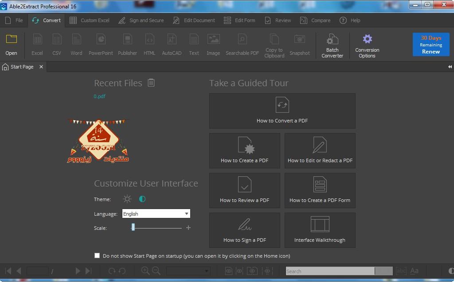Open the Review tab
The width and height of the screenshot is (454, 282).
[x=278, y=20]
